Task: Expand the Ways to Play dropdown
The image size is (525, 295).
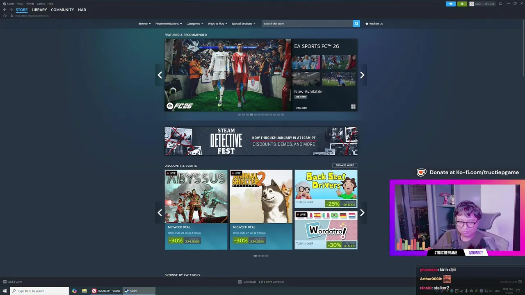Action: pos(217,23)
